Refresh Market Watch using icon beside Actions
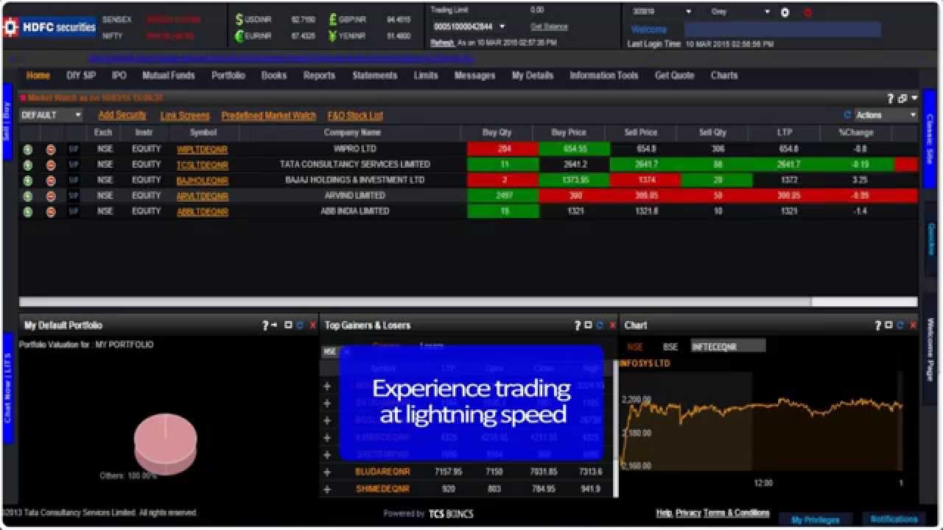Viewport: 943px width, 530px height. pyautogui.click(x=847, y=115)
